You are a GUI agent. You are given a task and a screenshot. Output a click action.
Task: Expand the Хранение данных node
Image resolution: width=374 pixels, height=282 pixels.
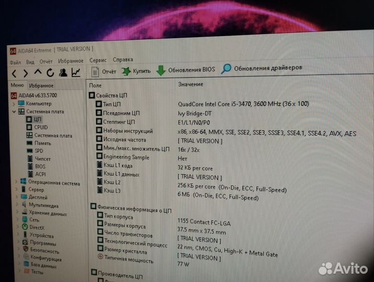[x=18, y=212]
